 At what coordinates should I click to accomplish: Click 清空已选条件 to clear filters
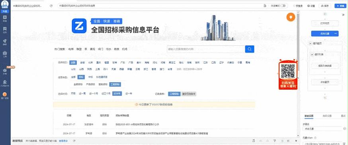189,94
